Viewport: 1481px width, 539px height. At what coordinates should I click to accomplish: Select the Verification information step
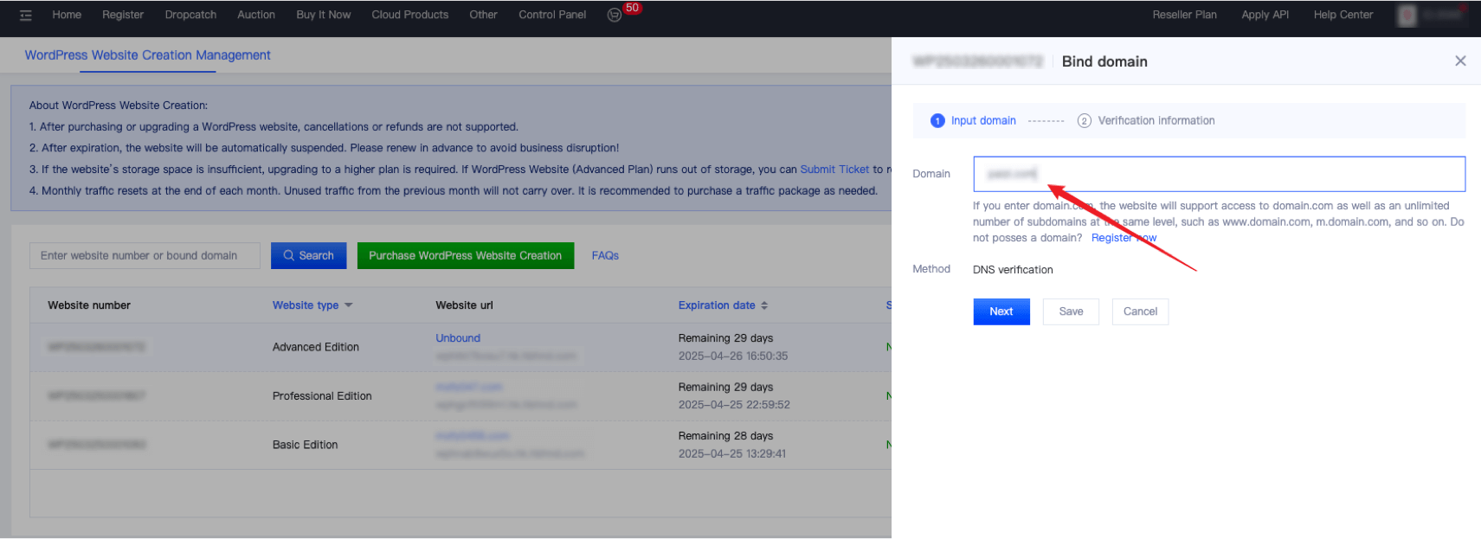[x=1146, y=120]
